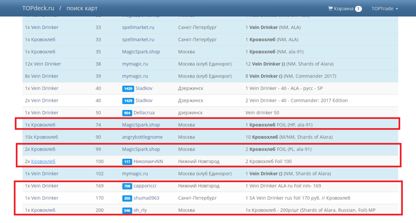This screenshot has height=223, width=416.
Task: Click the cart item count badge
Action: [358, 9]
